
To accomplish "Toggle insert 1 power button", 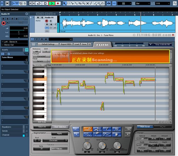I will pyautogui.click(x=2, y=54).
